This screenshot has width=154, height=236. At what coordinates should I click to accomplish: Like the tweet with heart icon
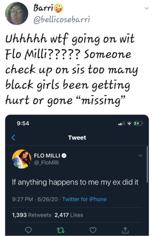pos(93,230)
